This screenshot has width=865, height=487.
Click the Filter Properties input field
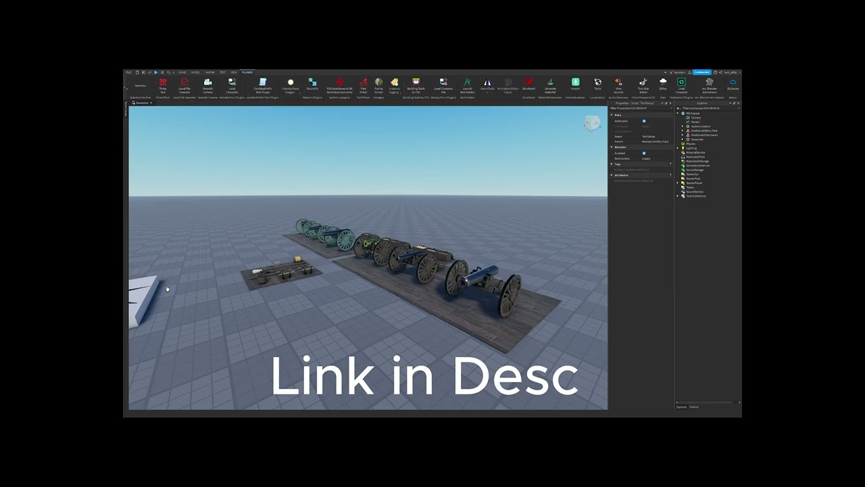coord(640,108)
